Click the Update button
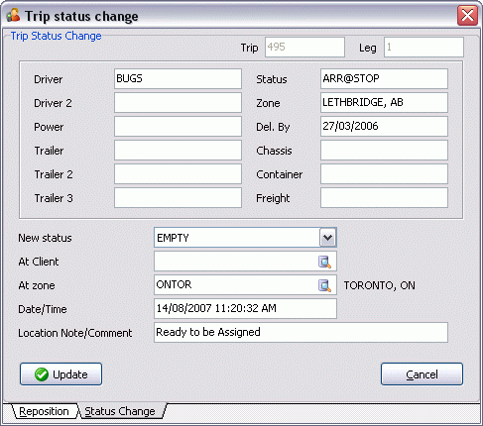Image resolution: width=483 pixels, height=426 pixels. 60,374
